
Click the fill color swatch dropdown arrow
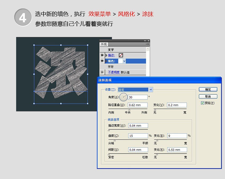click(x=124, y=61)
